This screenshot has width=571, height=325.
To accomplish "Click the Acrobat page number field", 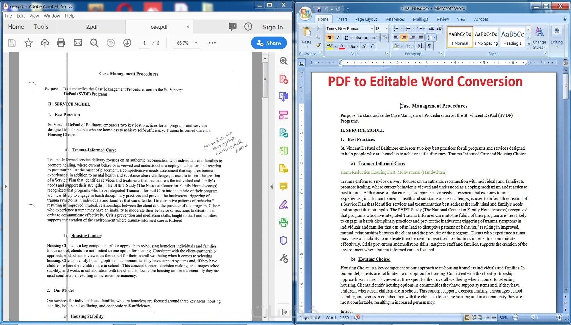I will pyautogui.click(x=144, y=43).
